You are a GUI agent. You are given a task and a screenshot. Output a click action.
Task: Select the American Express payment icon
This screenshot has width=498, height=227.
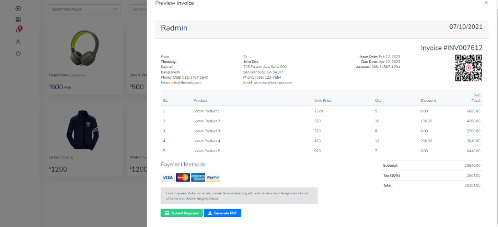coord(198,177)
